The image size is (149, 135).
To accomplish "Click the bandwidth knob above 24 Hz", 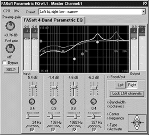I will [32, 101].
